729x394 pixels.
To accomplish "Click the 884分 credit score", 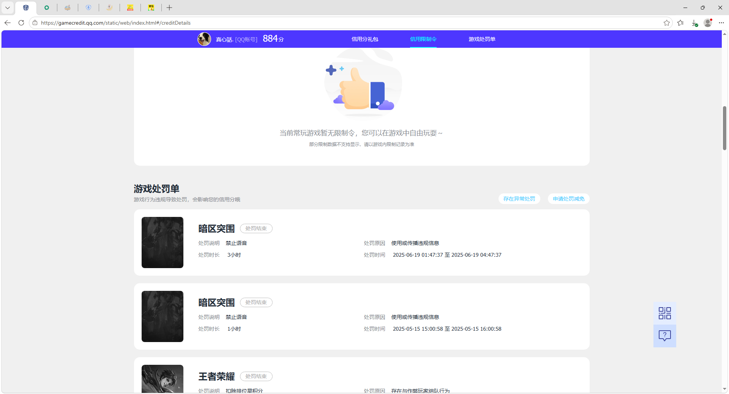I will tap(273, 39).
